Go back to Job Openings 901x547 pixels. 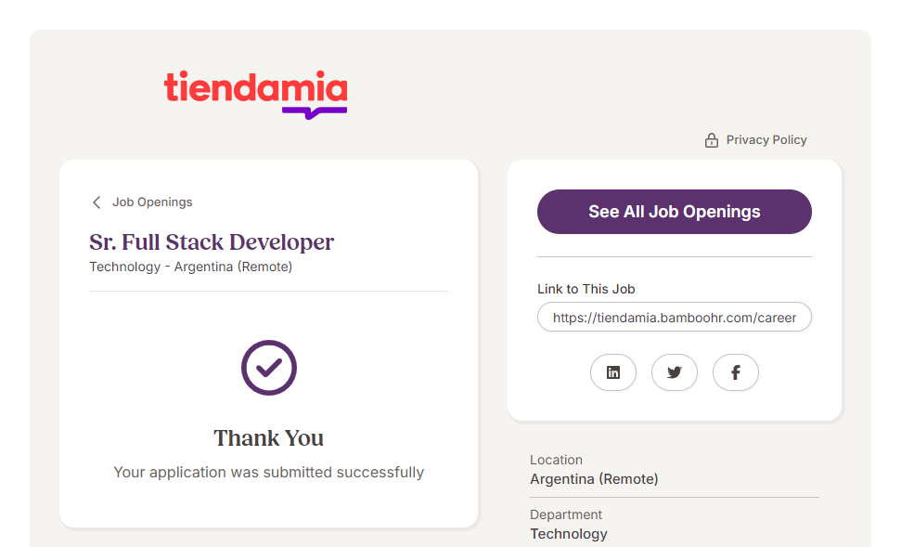[152, 202]
